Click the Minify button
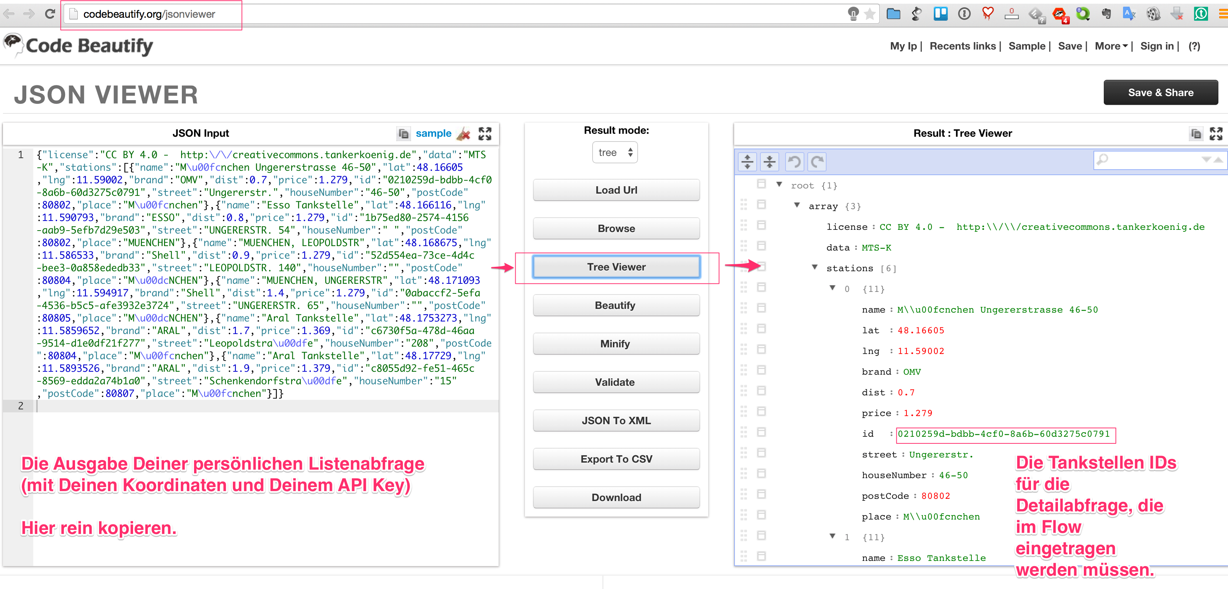Screen dimensions: 1228x589 tap(616, 344)
